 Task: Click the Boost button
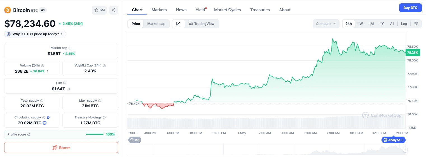(61, 148)
